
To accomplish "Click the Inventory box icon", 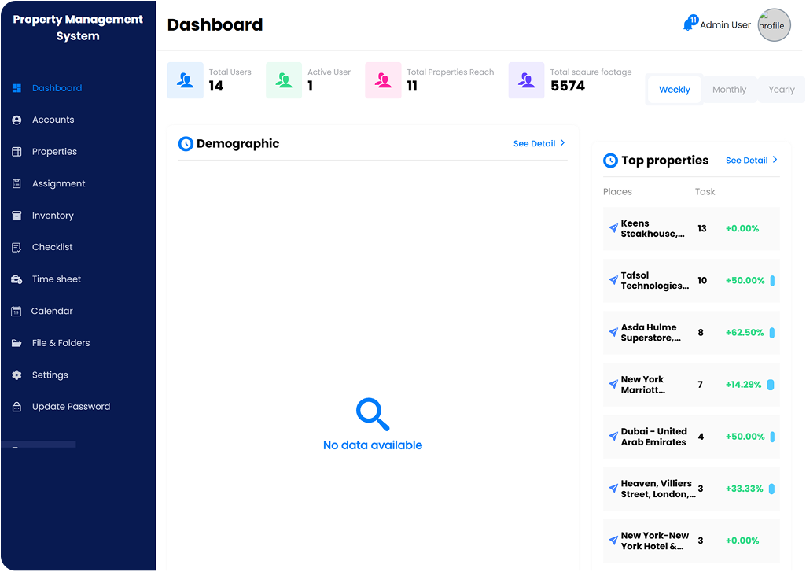I will point(17,216).
